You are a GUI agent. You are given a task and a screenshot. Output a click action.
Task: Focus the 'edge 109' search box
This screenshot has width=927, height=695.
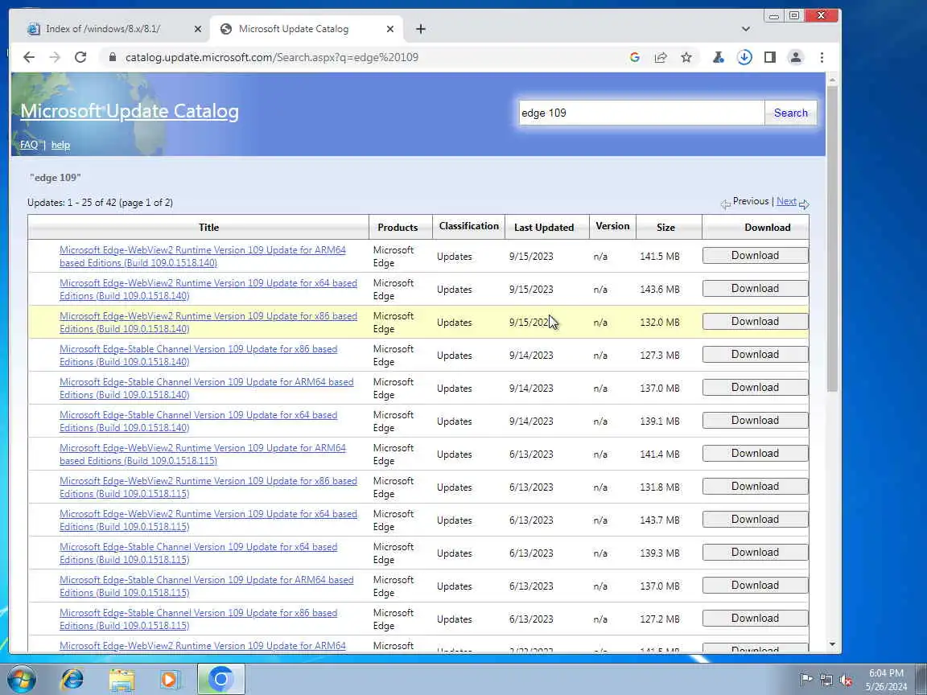(641, 113)
